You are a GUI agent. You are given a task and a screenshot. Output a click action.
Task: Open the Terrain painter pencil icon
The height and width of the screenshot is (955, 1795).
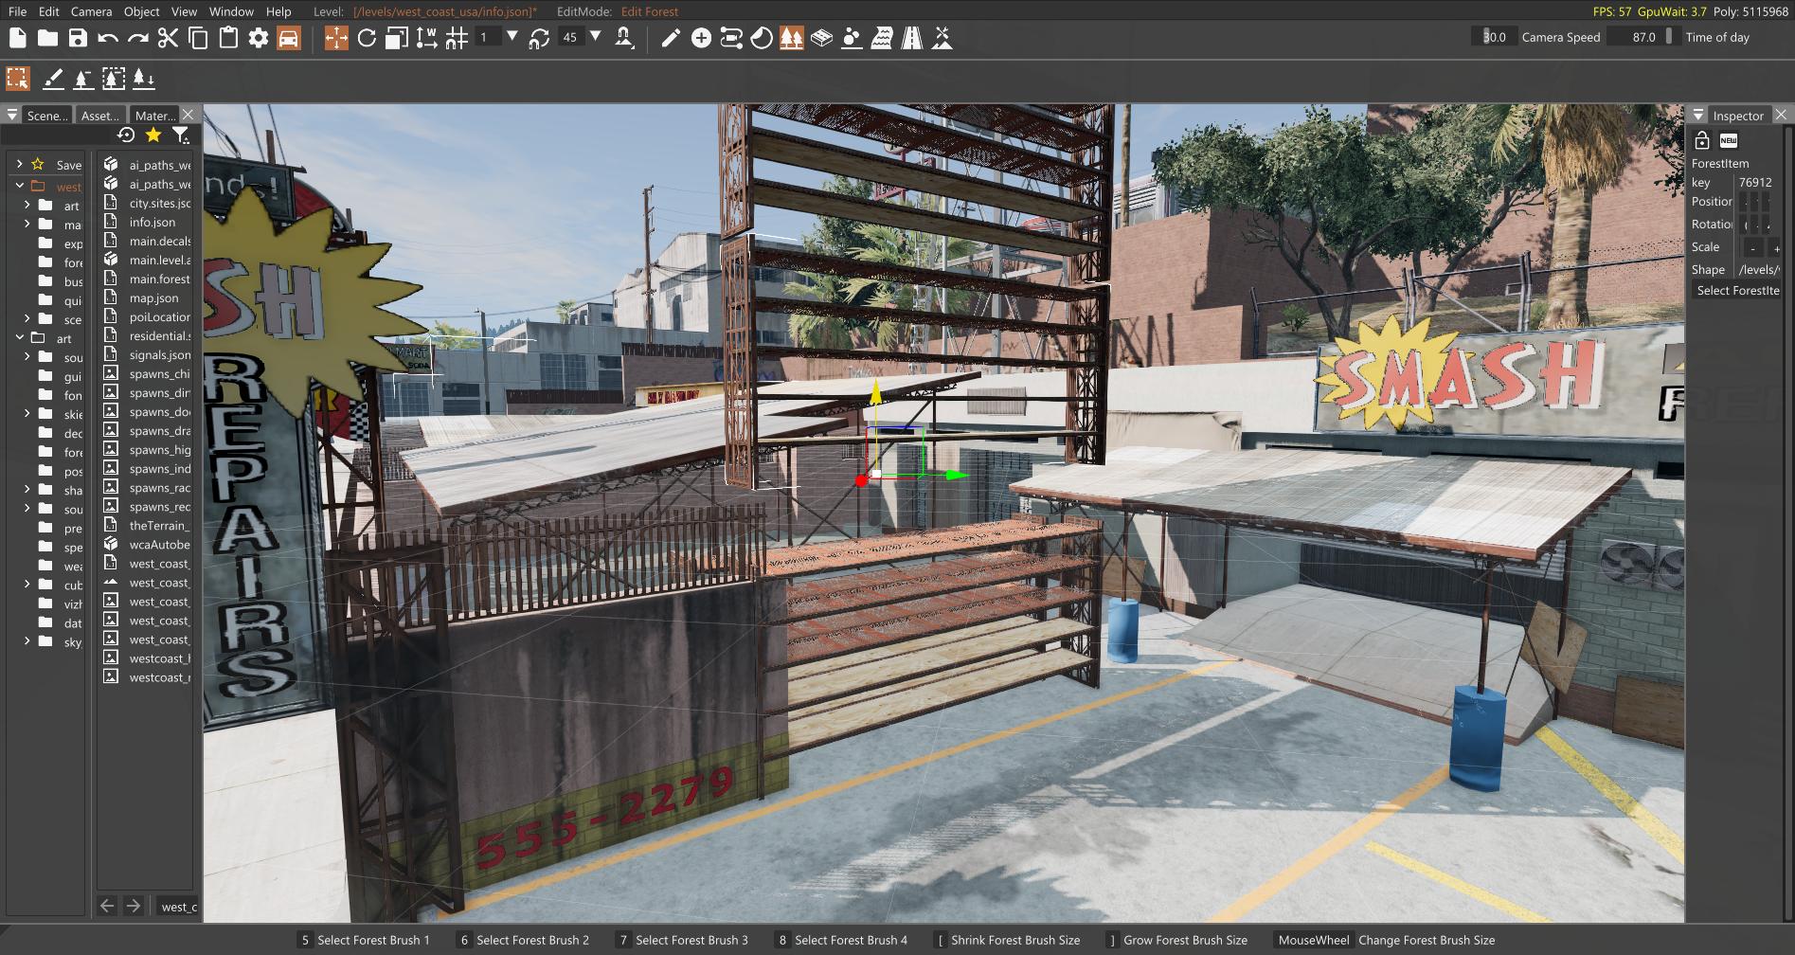[x=670, y=38]
